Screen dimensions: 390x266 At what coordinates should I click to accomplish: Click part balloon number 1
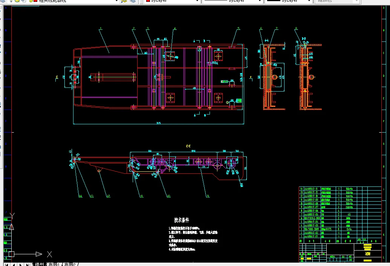coord(101,29)
